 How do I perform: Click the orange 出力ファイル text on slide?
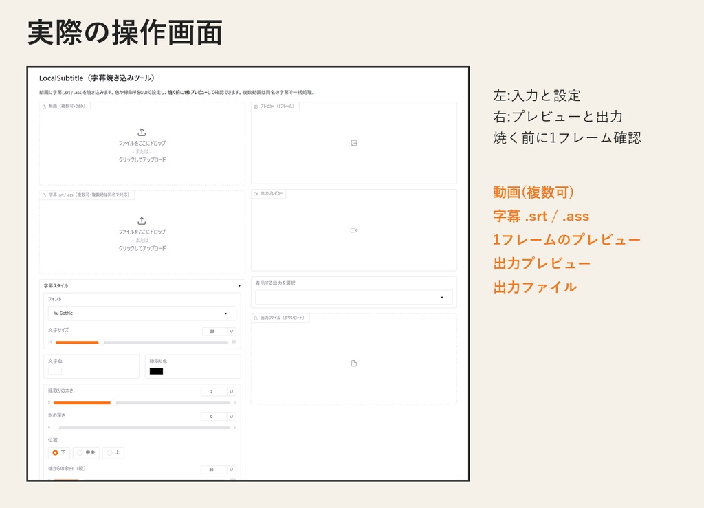pyautogui.click(x=535, y=287)
